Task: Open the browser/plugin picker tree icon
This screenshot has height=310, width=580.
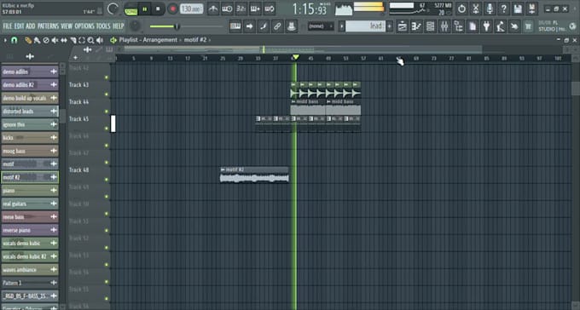Action: pyautogui.click(x=458, y=26)
